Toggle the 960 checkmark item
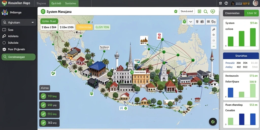The image size is (260, 130). [x=50, y=105]
